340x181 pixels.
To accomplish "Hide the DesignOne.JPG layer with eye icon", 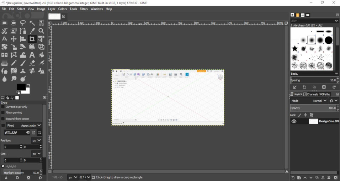I will click(x=294, y=121).
